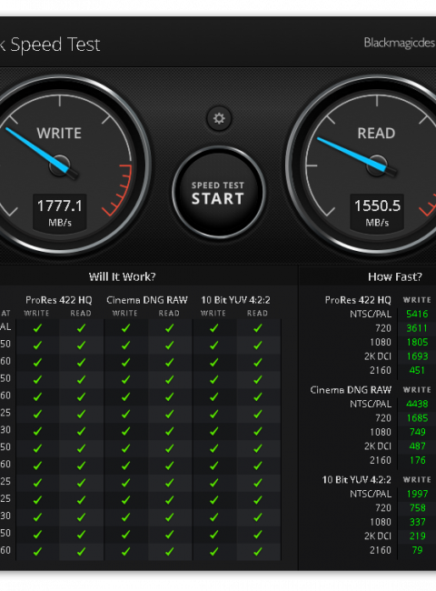This screenshot has width=436, height=591.
Task: Select the value 219 in How Fast
Action: tap(418, 536)
